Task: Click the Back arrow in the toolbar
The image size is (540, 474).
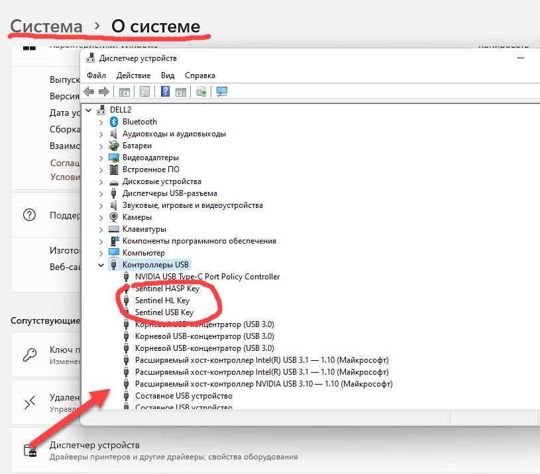Action: click(87, 92)
